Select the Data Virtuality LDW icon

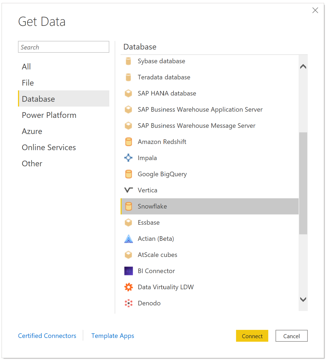(x=128, y=287)
